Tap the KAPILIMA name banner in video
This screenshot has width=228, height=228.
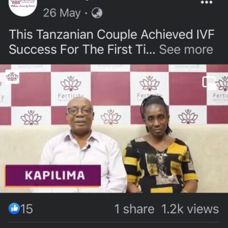53,176
